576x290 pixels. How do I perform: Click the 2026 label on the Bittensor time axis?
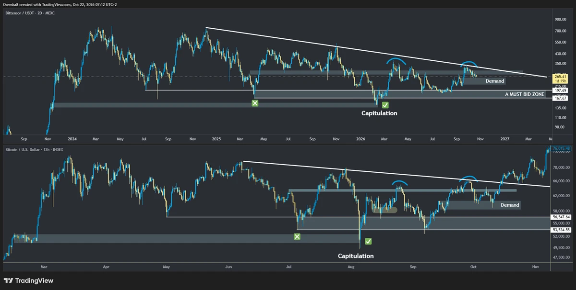[x=361, y=139]
